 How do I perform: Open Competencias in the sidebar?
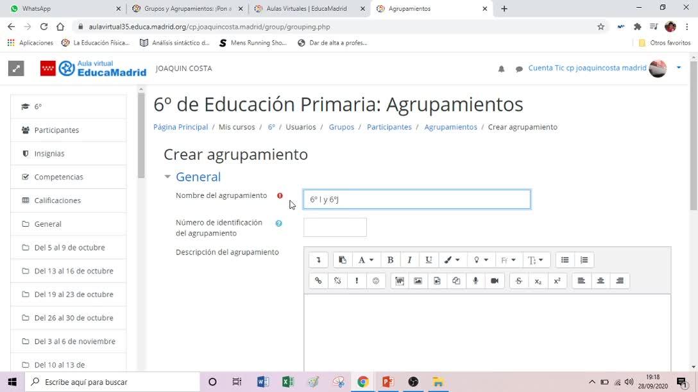tap(68, 177)
